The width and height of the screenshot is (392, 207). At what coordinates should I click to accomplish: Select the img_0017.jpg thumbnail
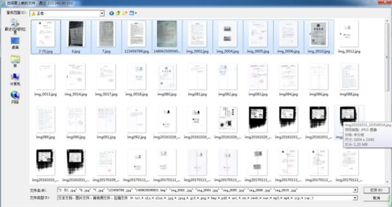(x=106, y=80)
